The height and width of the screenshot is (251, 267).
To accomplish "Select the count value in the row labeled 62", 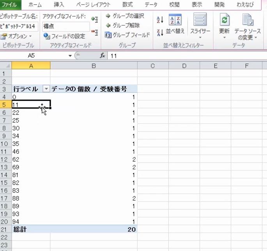I will (94, 159).
